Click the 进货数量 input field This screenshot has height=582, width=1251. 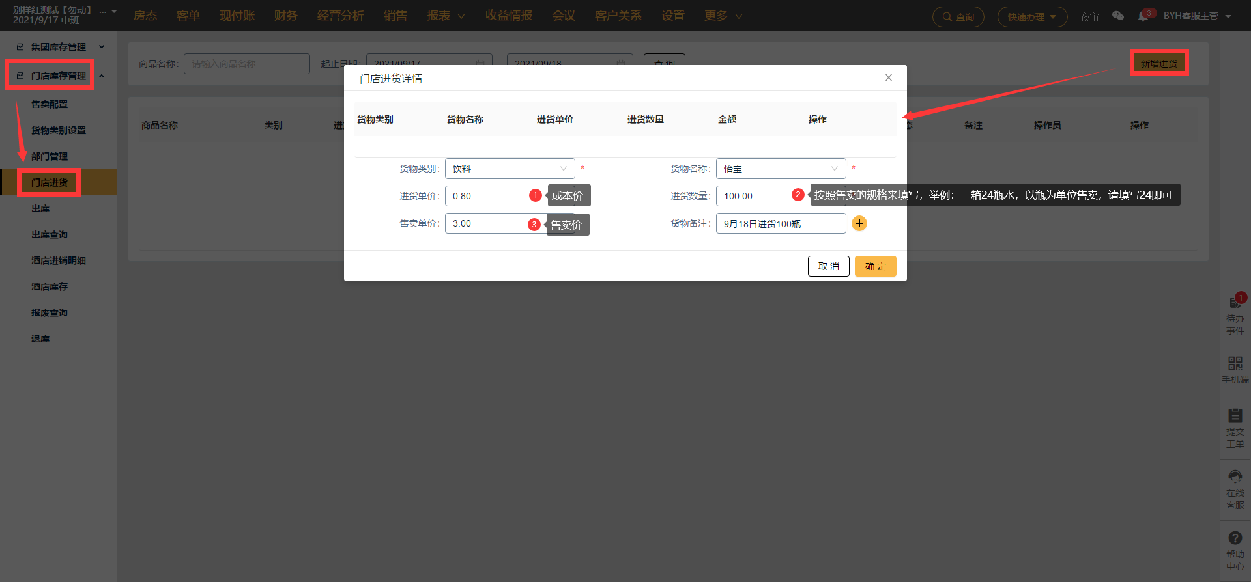(x=781, y=196)
